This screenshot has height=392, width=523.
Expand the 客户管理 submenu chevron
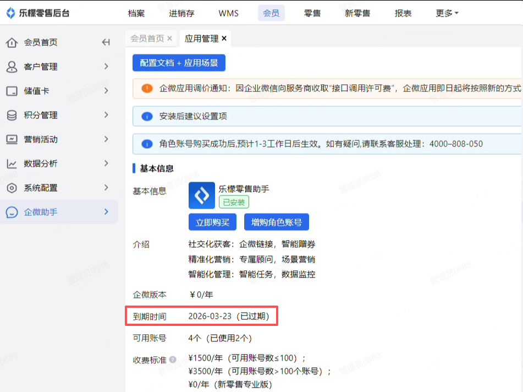[106, 67]
